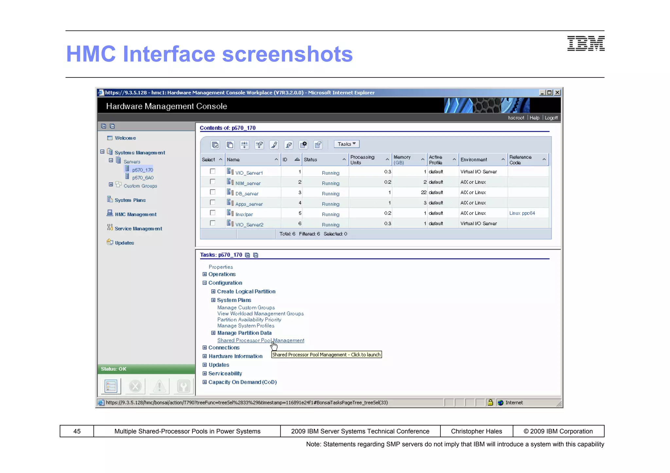This screenshot has width=670, height=473.
Task: Click the Deselect All toolbar icon
Action: point(230,144)
